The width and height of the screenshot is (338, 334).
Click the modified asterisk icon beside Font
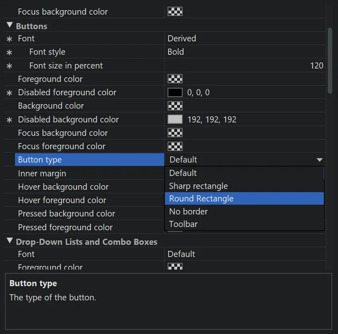click(x=9, y=39)
